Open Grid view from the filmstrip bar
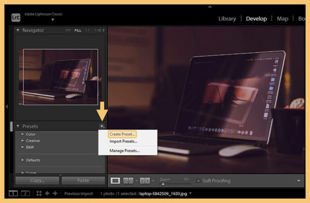This screenshot has height=203, width=310. (39, 193)
